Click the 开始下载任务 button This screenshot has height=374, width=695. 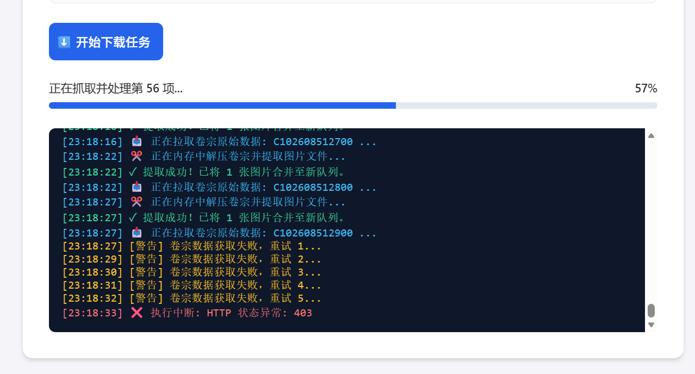tap(106, 42)
